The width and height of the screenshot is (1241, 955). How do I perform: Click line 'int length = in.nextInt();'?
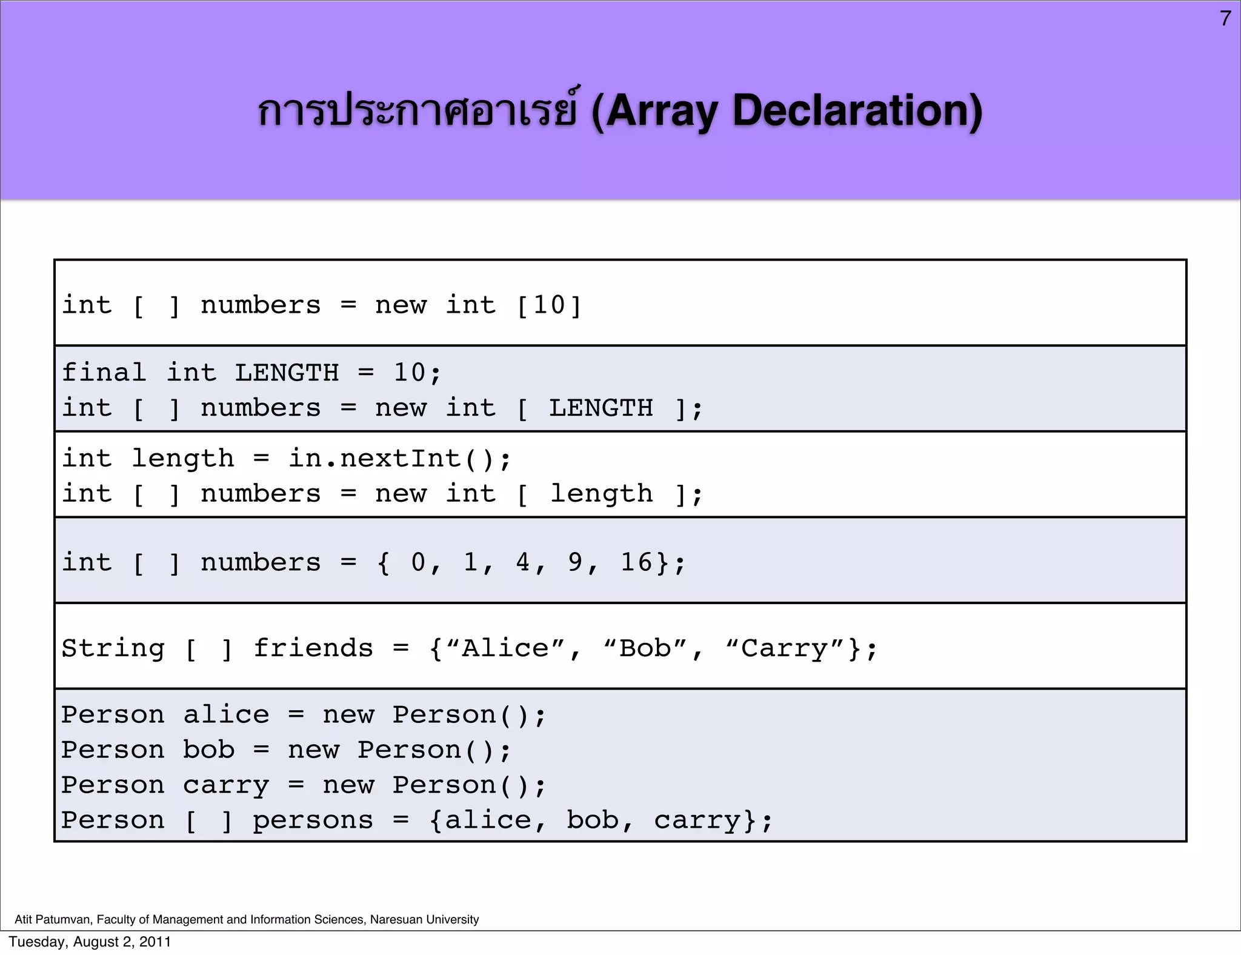pos(287,458)
